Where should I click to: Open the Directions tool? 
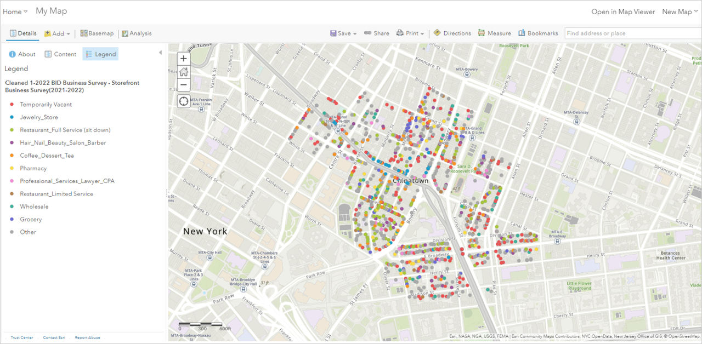(x=452, y=33)
